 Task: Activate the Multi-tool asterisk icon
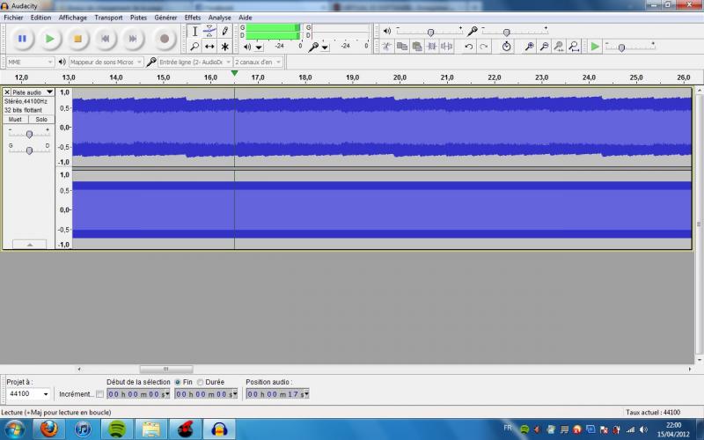coord(224,46)
